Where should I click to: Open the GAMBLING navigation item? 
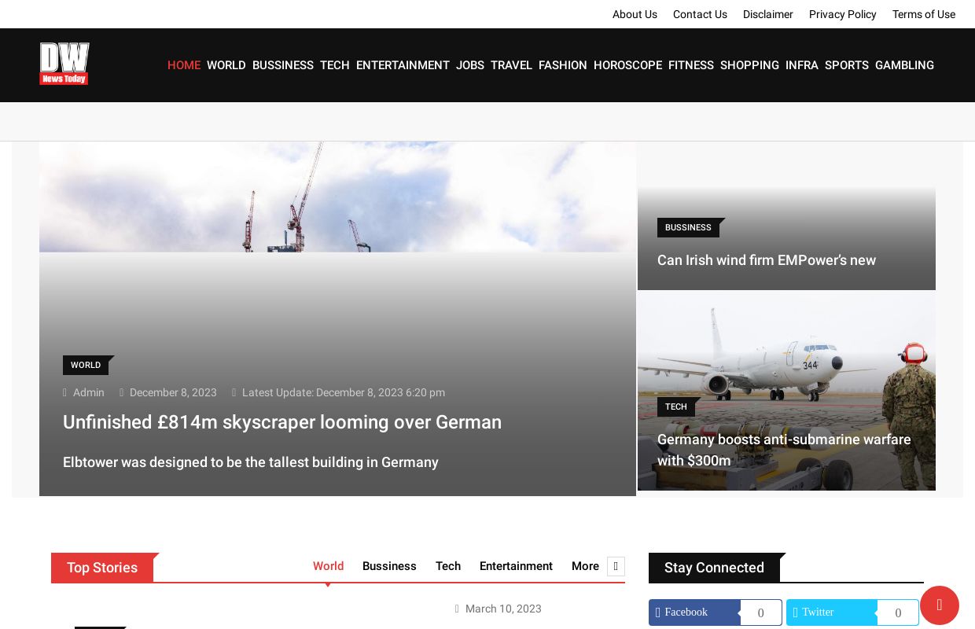(904, 65)
